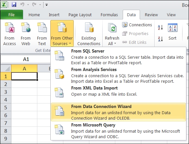The width and height of the screenshot is (189, 144).
Task: Select the Data tab
Action: 132,15
